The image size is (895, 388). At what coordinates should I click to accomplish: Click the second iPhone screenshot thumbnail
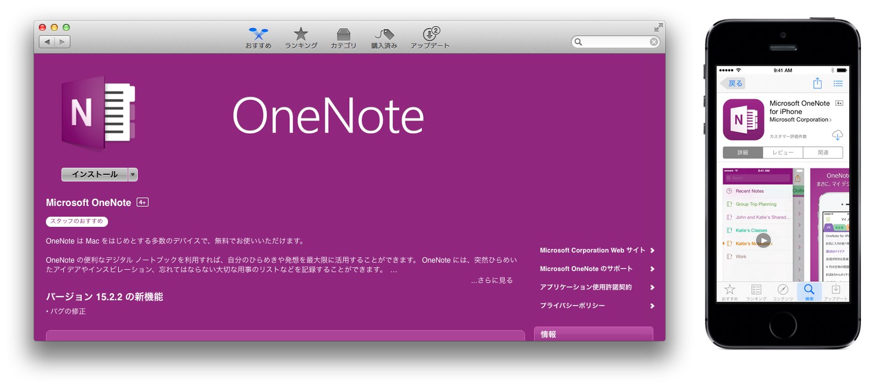(x=829, y=225)
